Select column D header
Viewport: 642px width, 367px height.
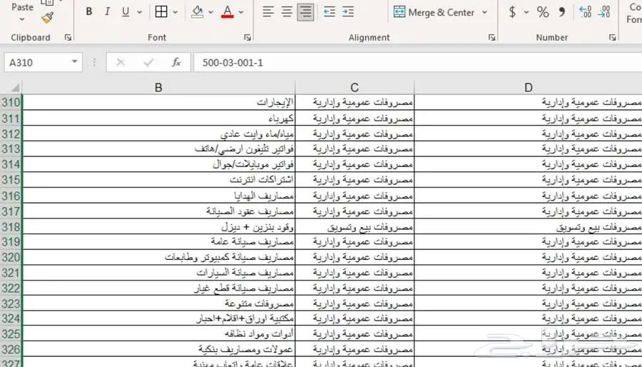(528, 87)
